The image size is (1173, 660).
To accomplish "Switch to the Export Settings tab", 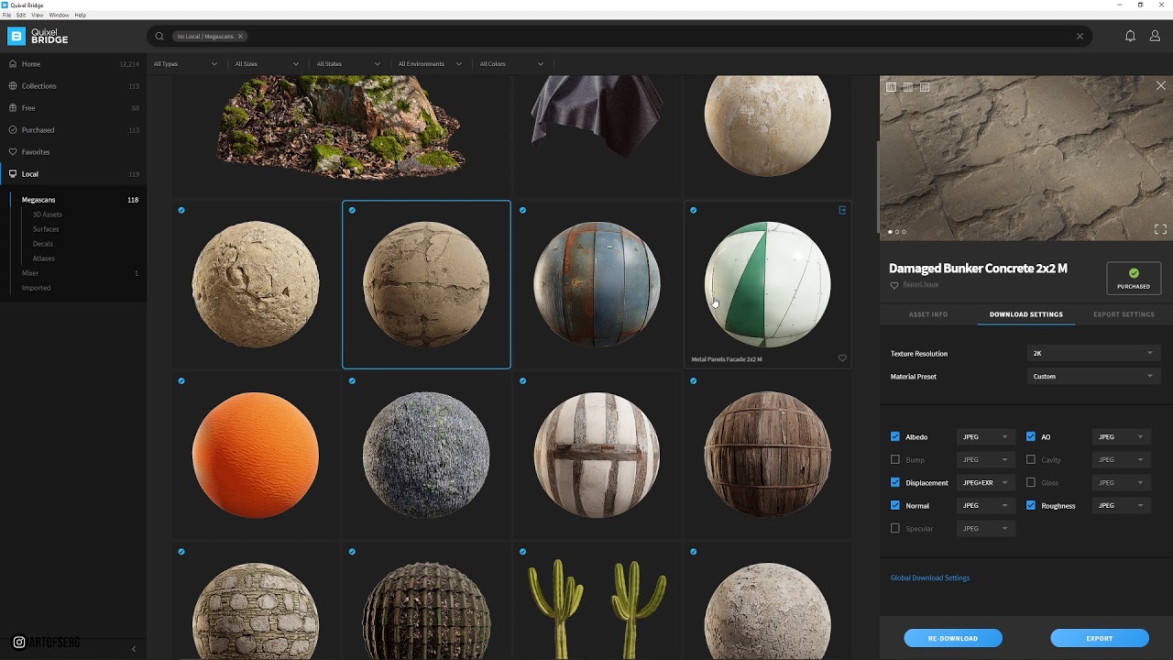I will click(1124, 314).
